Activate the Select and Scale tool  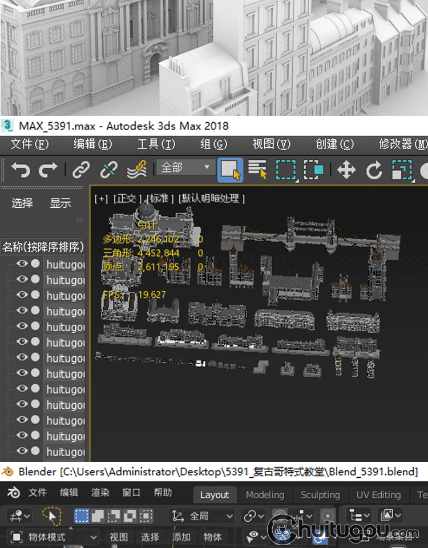tap(402, 170)
